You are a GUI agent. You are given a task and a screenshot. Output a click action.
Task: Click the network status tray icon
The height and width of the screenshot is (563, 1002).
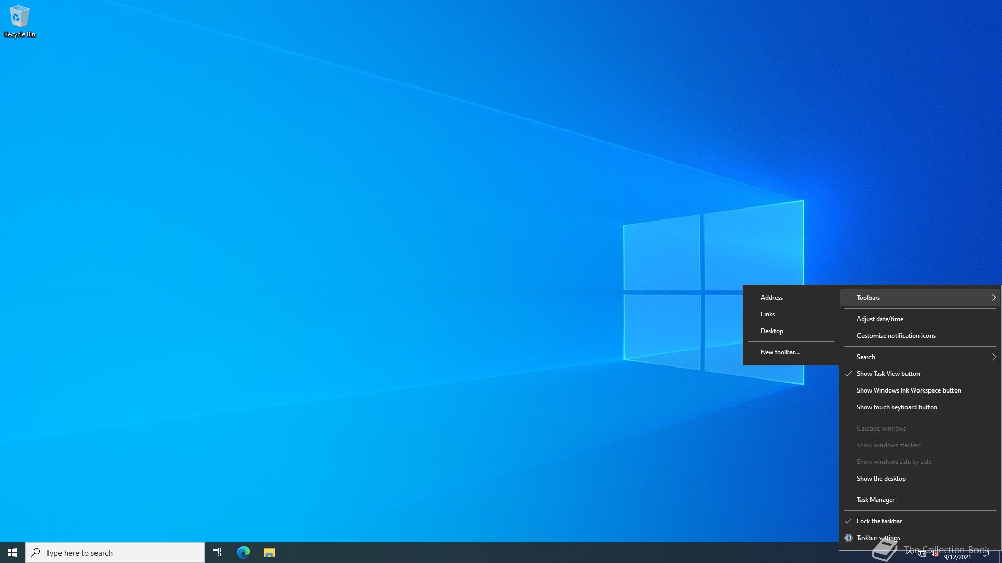[922, 554]
